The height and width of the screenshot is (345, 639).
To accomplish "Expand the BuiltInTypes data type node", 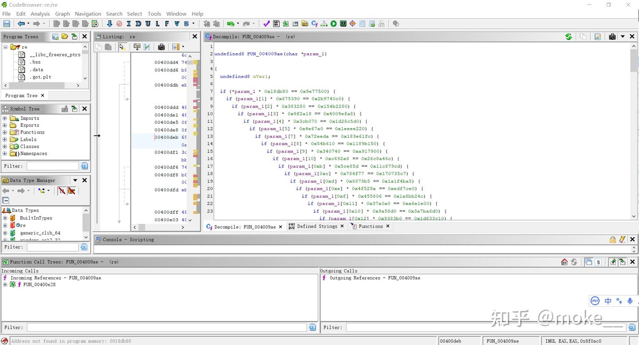I will click(5, 218).
